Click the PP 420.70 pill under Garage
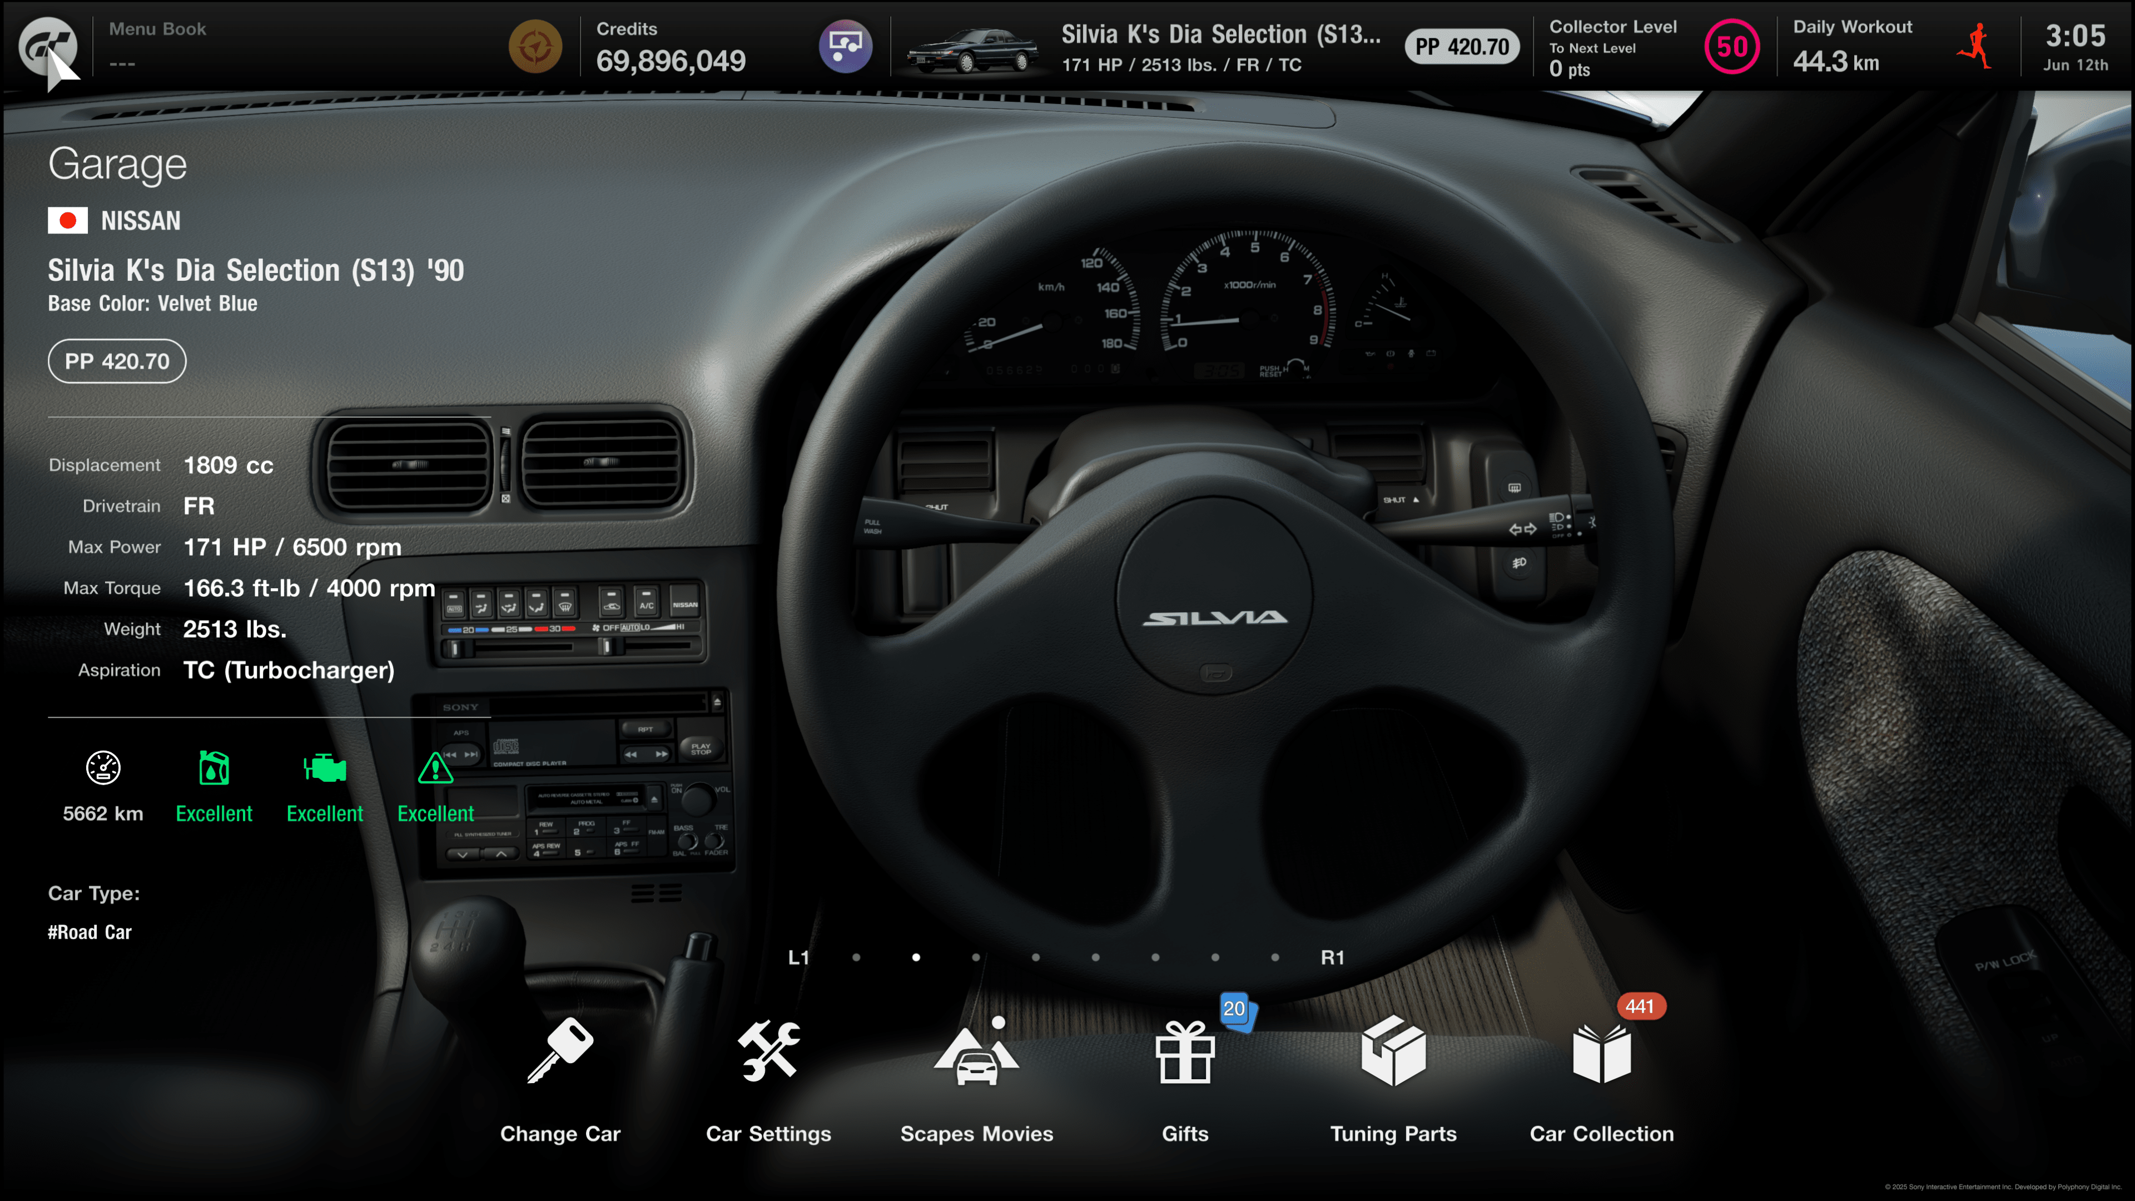Viewport: 2135px width, 1201px height. [x=117, y=361]
